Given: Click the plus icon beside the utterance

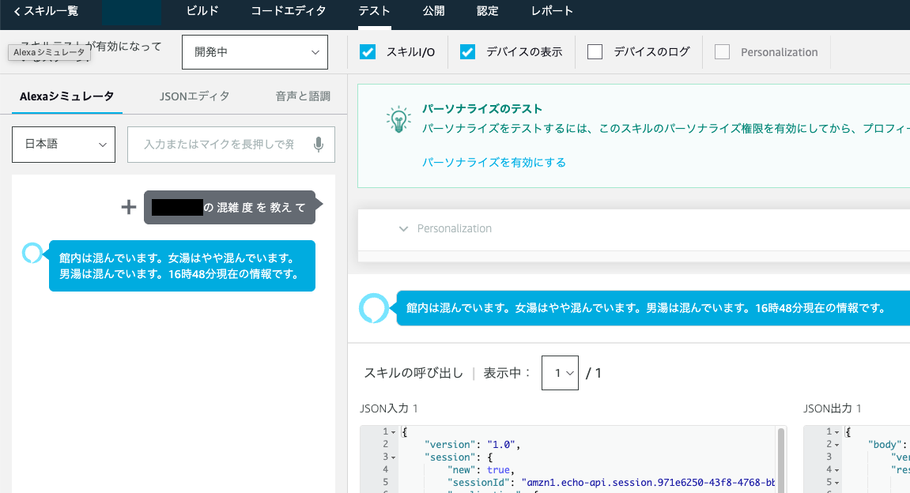Looking at the screenshot, I should point(128,207).
